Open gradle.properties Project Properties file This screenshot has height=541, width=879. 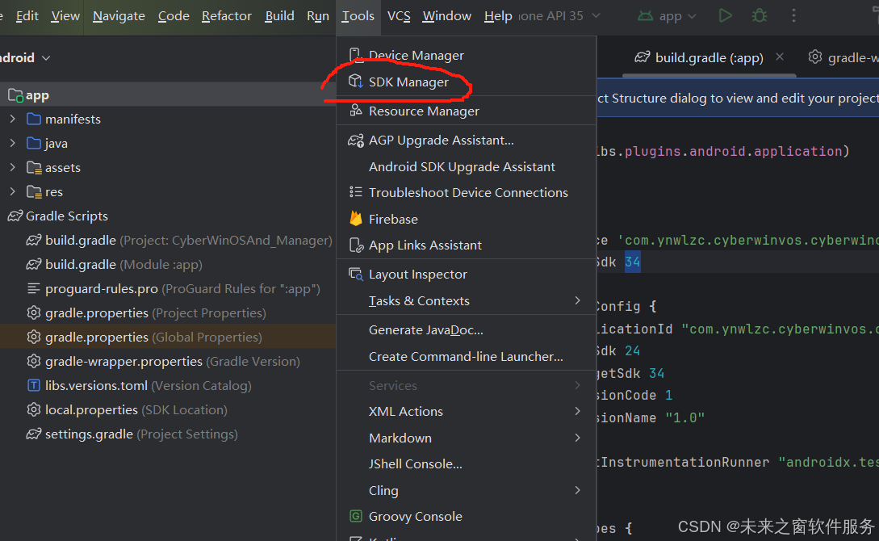(x=146, y=312)
